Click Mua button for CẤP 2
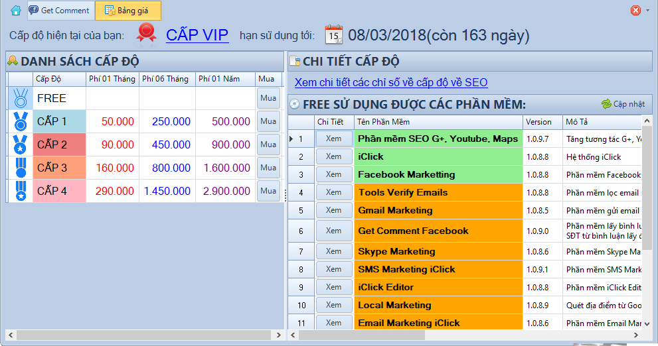 click(268, 144)
